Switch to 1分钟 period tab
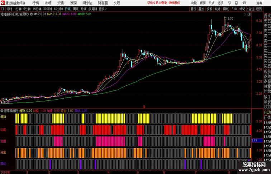 click(18, 9)
